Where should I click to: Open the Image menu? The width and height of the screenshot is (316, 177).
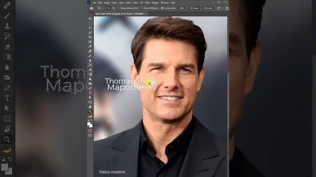(107, 2)
